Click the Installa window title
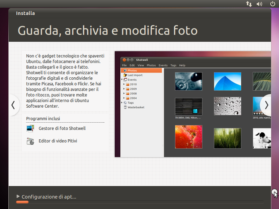 25,13
